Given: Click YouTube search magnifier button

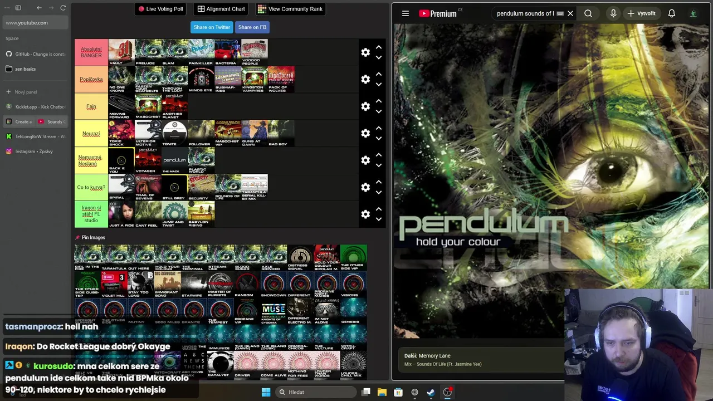Looking at the screenshot, I should (588, 13).
